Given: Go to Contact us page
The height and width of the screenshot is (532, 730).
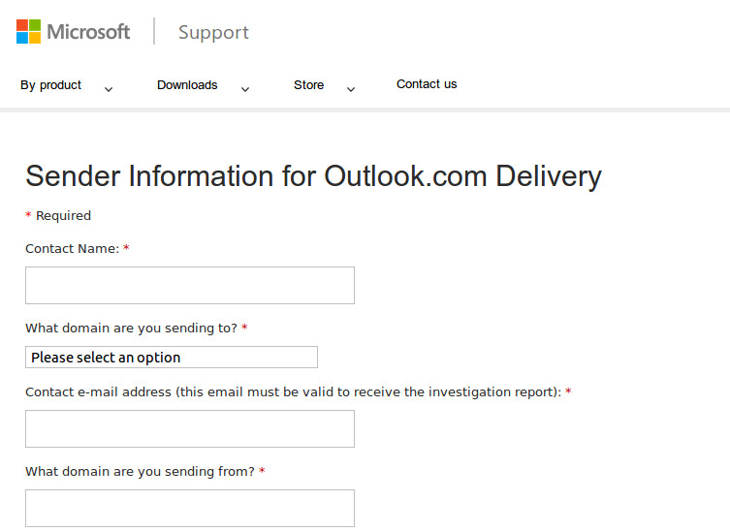Looking at the screenshot, I should (x=427, y=84).
